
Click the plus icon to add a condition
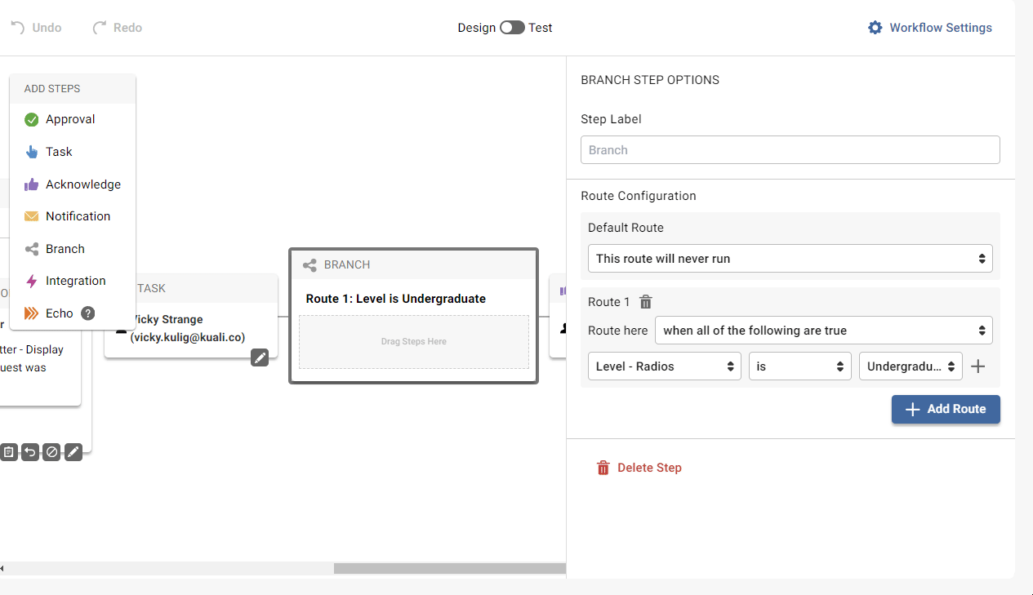click(977, 366)
